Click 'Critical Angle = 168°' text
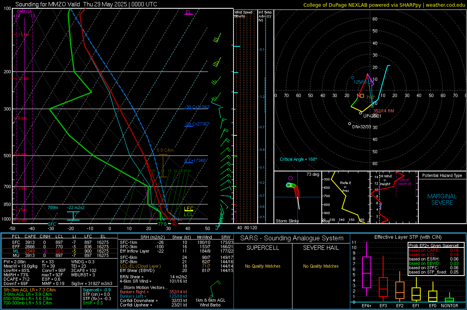 (x=298, y=159)
